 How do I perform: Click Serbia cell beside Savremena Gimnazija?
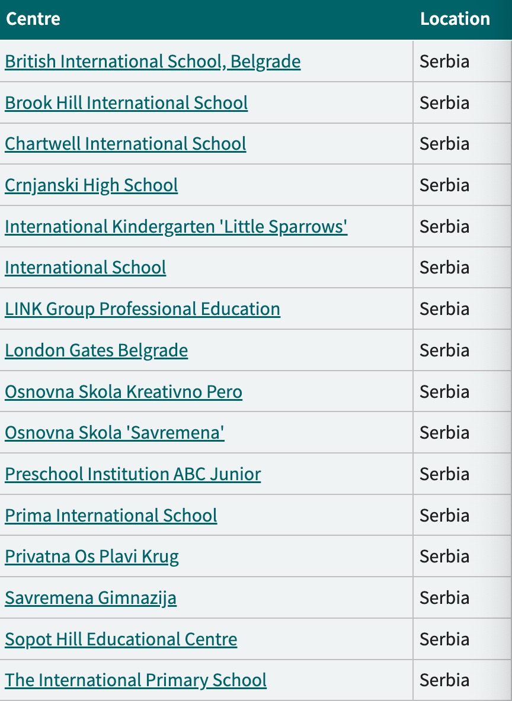(x=462, y=598)
